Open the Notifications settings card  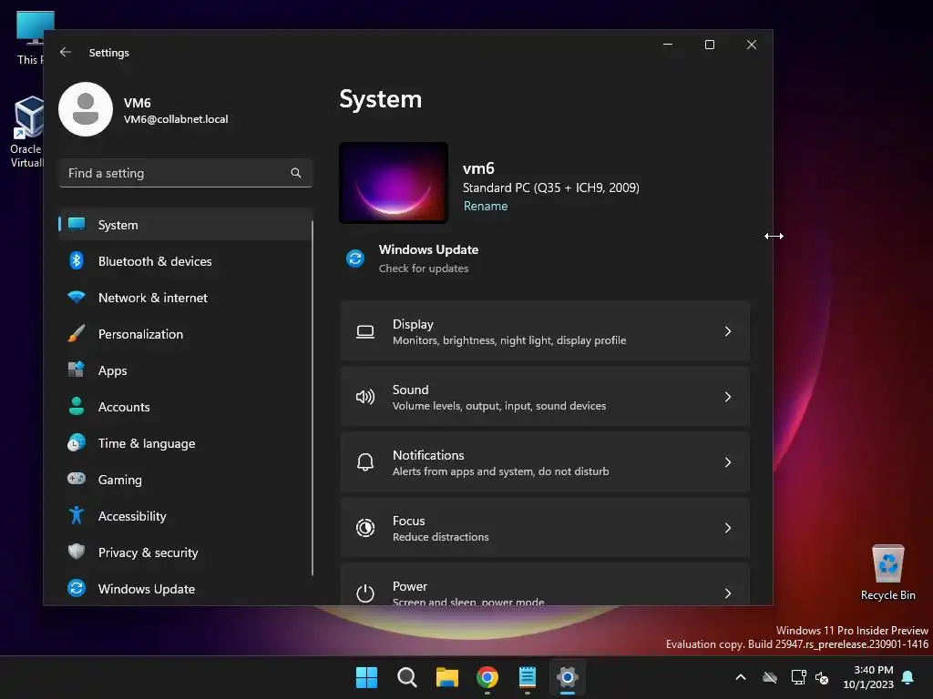(545, 462)
